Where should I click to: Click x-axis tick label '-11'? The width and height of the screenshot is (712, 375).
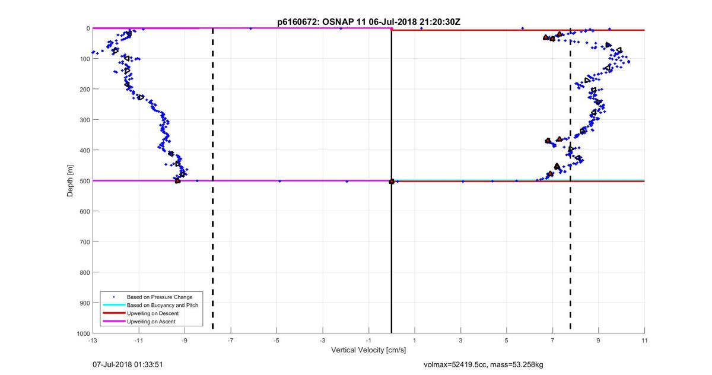[x=139, y=341]
